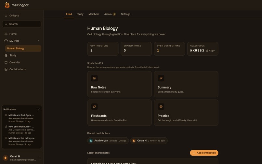Click the Practice brain icon
Screen dimensions: 262x164
click(x=161, y=107)
